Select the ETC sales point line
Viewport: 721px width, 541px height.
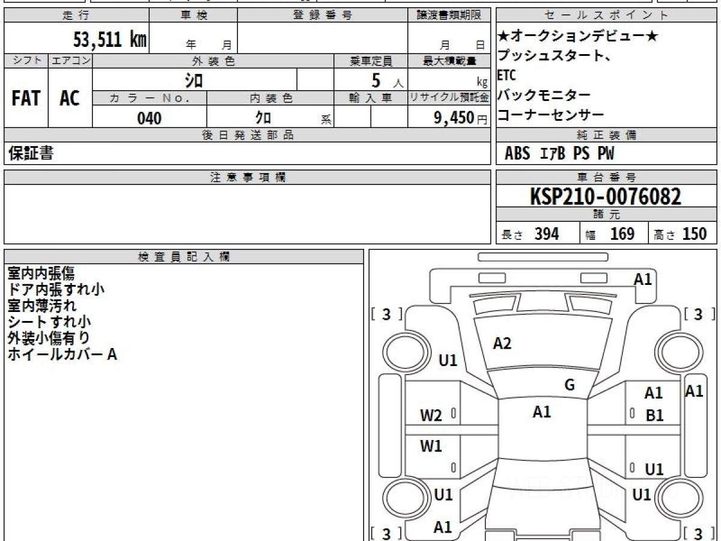pyautogui.click(x=506, y=76)
